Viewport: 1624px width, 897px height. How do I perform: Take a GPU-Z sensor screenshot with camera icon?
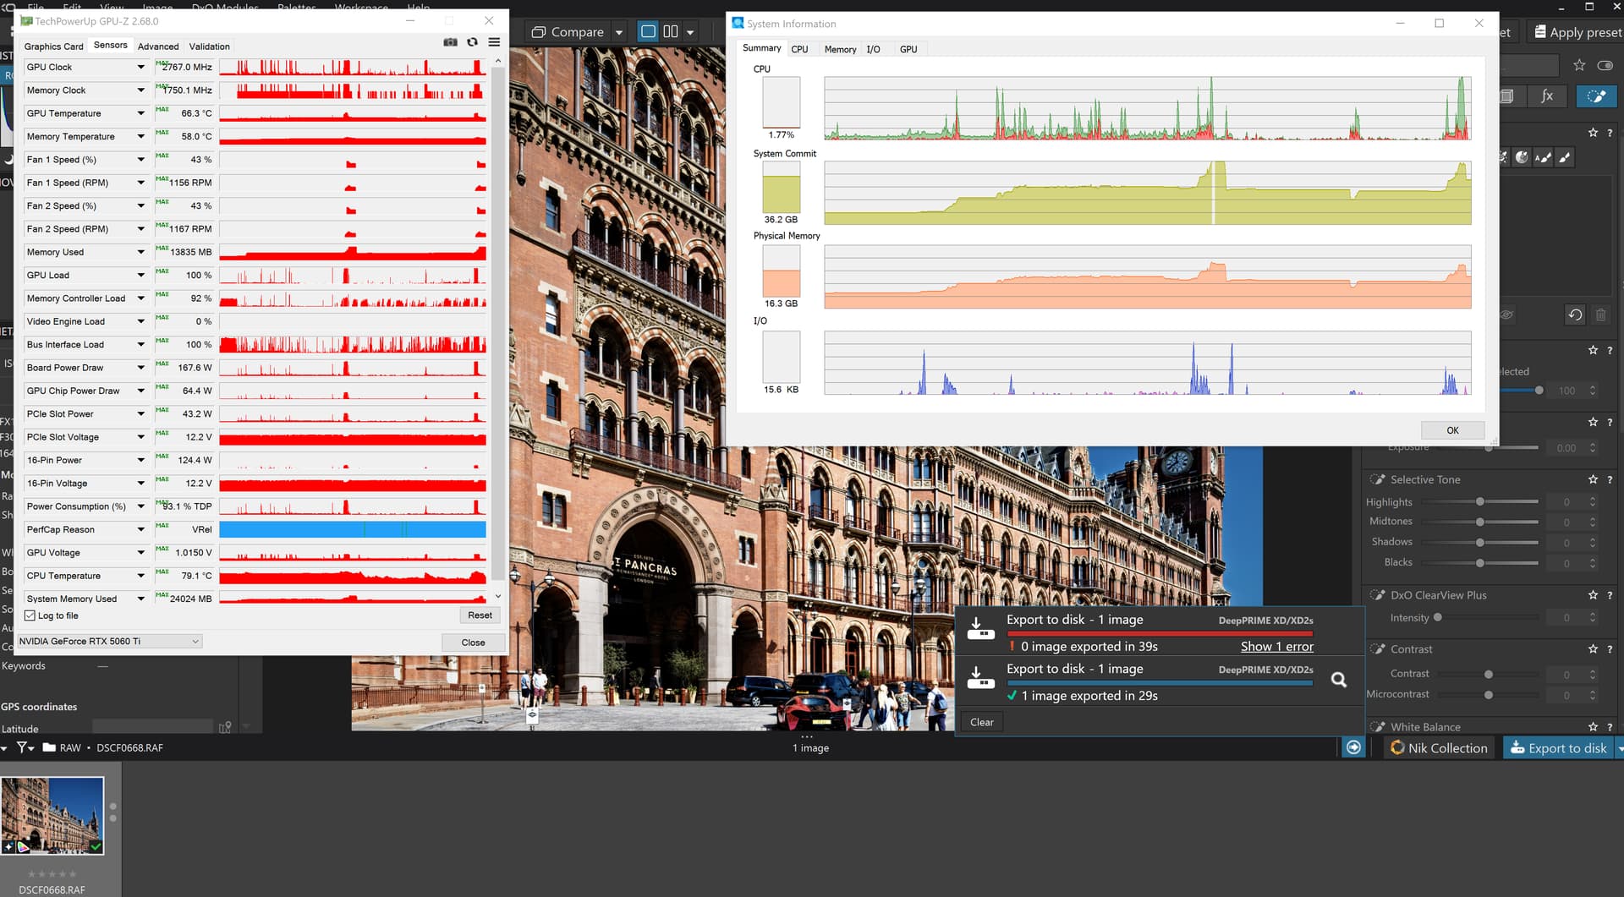pyautogui.click(x=450, y=42)
